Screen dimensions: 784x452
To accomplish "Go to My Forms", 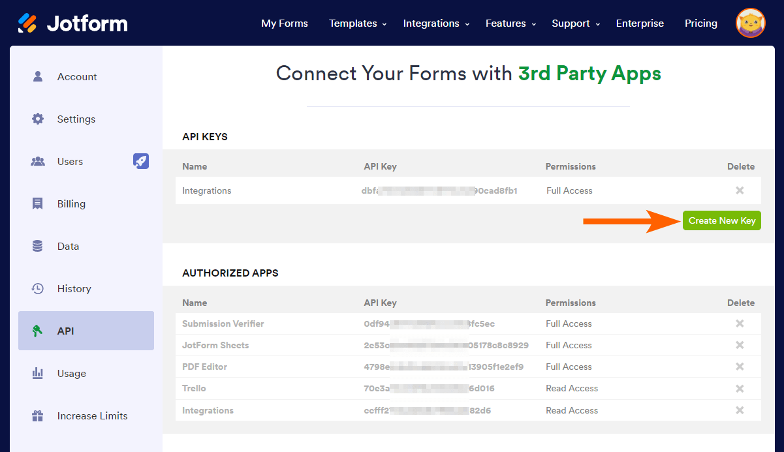I will tap(285, 23).
